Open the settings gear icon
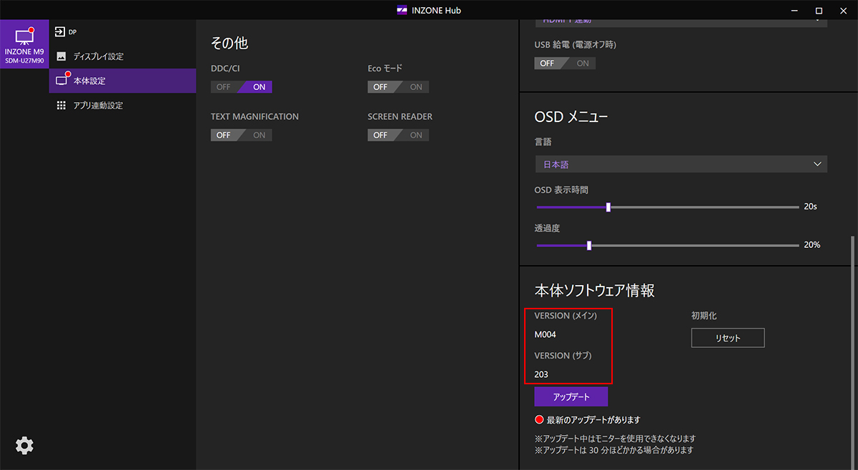 (24, 446)
